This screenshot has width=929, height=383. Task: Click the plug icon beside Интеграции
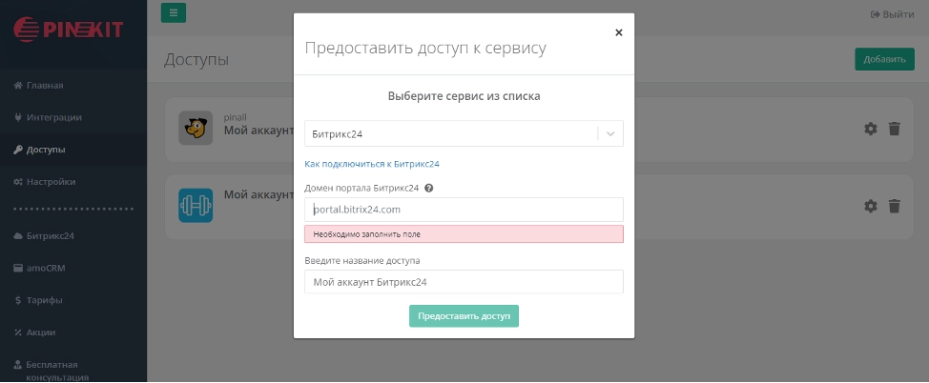[x=18, y=117]
